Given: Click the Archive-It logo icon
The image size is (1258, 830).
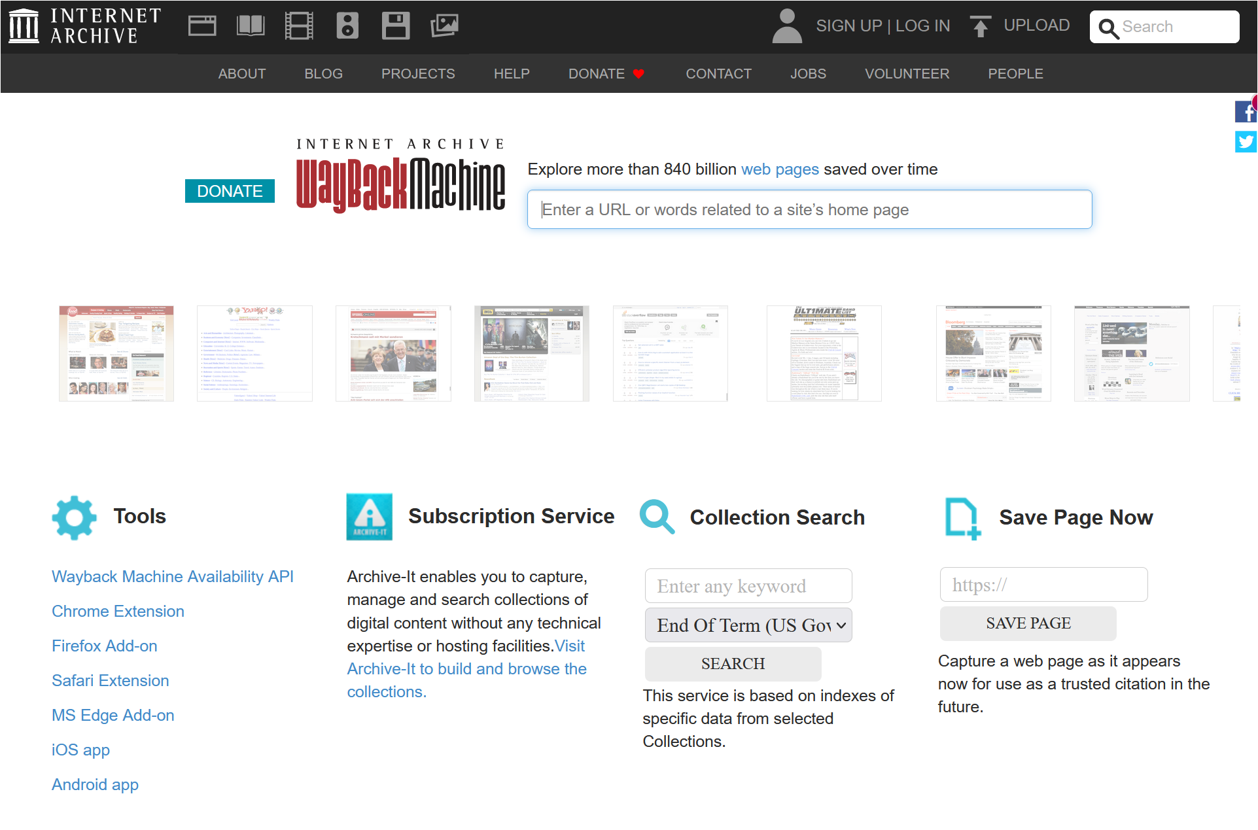Looking at the screenshot, I should coord(369,517).
